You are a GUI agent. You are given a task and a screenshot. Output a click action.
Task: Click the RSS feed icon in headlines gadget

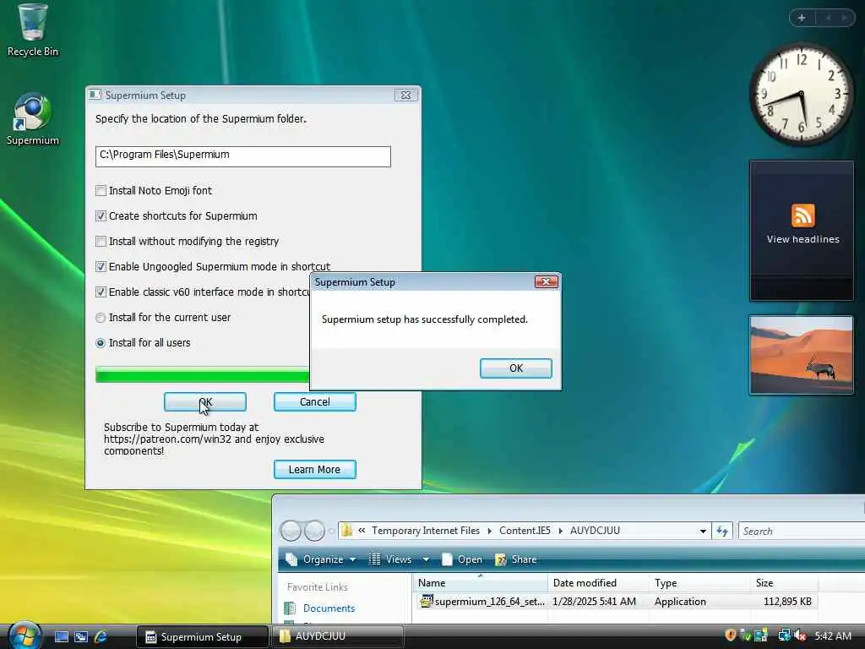tap(802, 215)
